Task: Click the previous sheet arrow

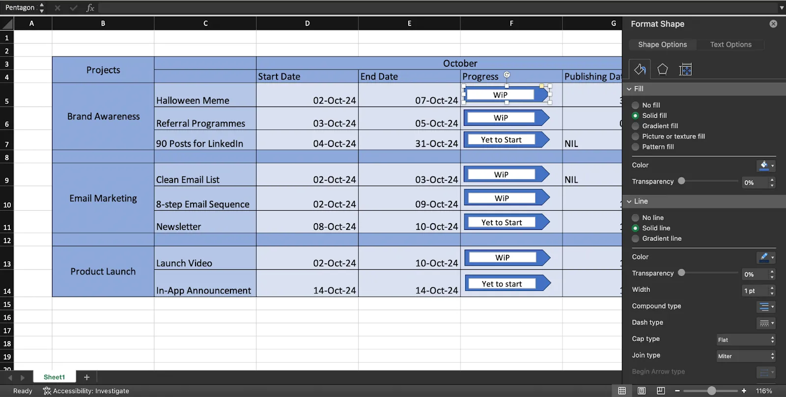Action: pos(10,377)
